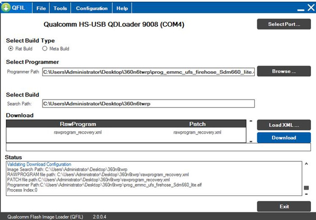Click the green QFIL download arrow logo
This screenshot has height=220, width=316.
[x=5, y=8]
